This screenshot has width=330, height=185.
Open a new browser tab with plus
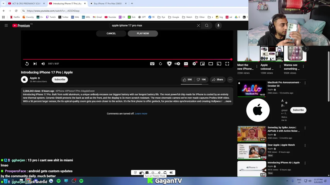(x=132, y=4)
